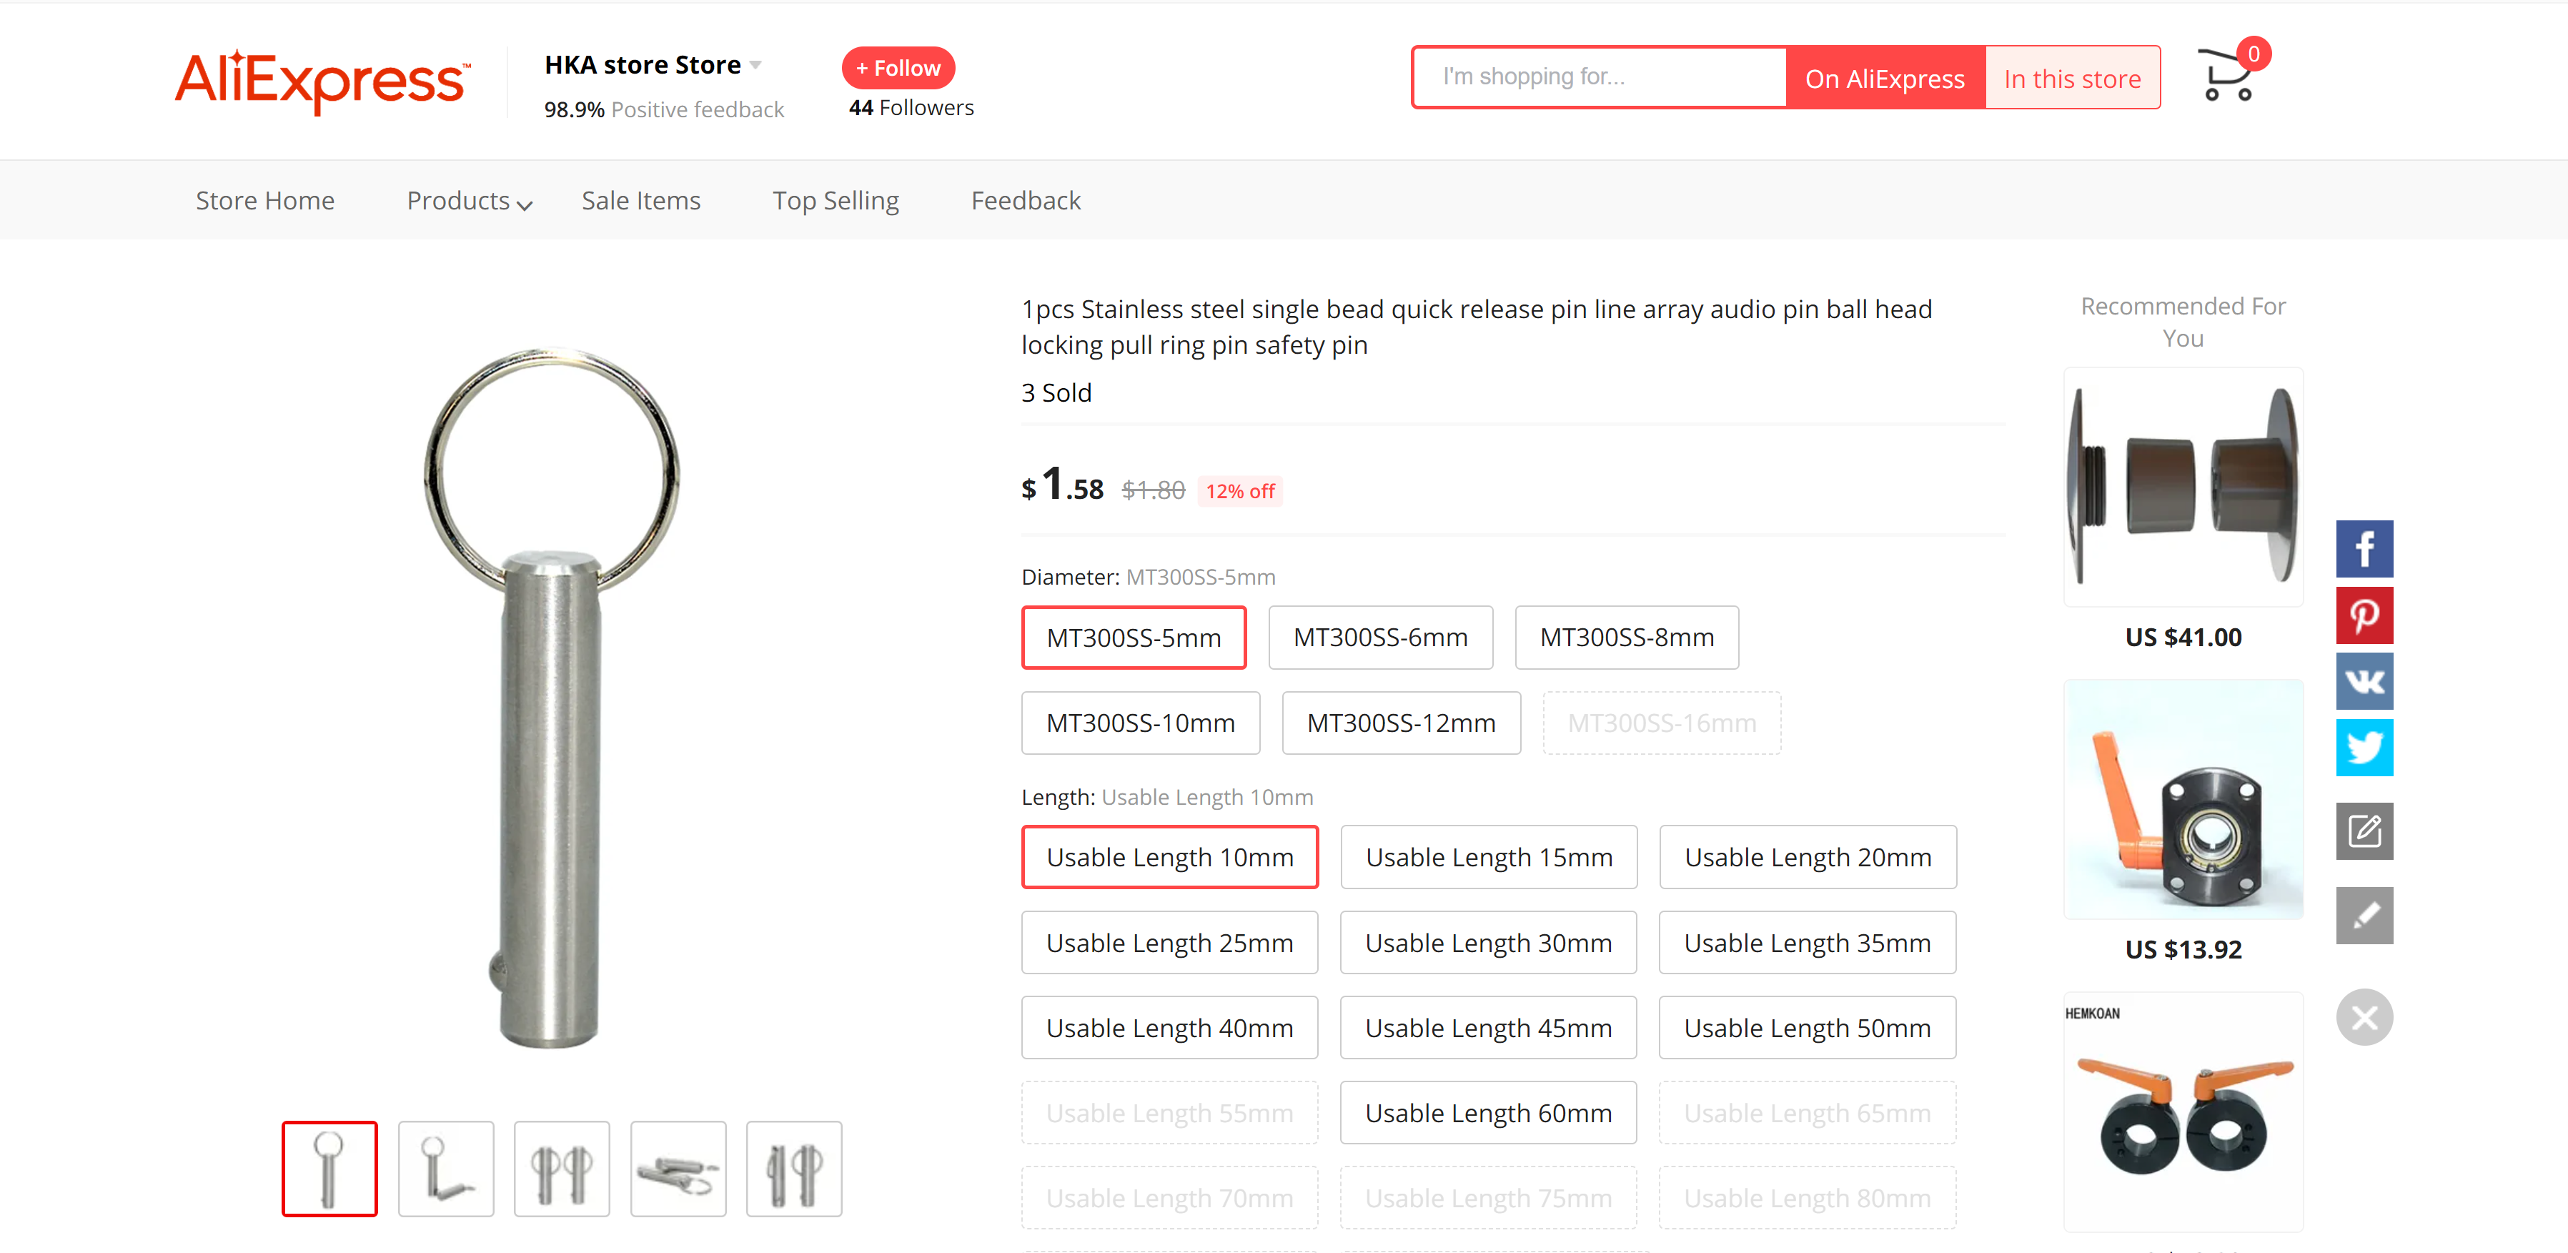Share product on Twitter

pos(2364,748)
